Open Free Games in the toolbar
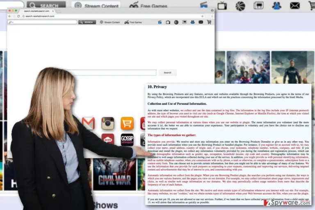This screenshot has height=210, width=315. 133,22
